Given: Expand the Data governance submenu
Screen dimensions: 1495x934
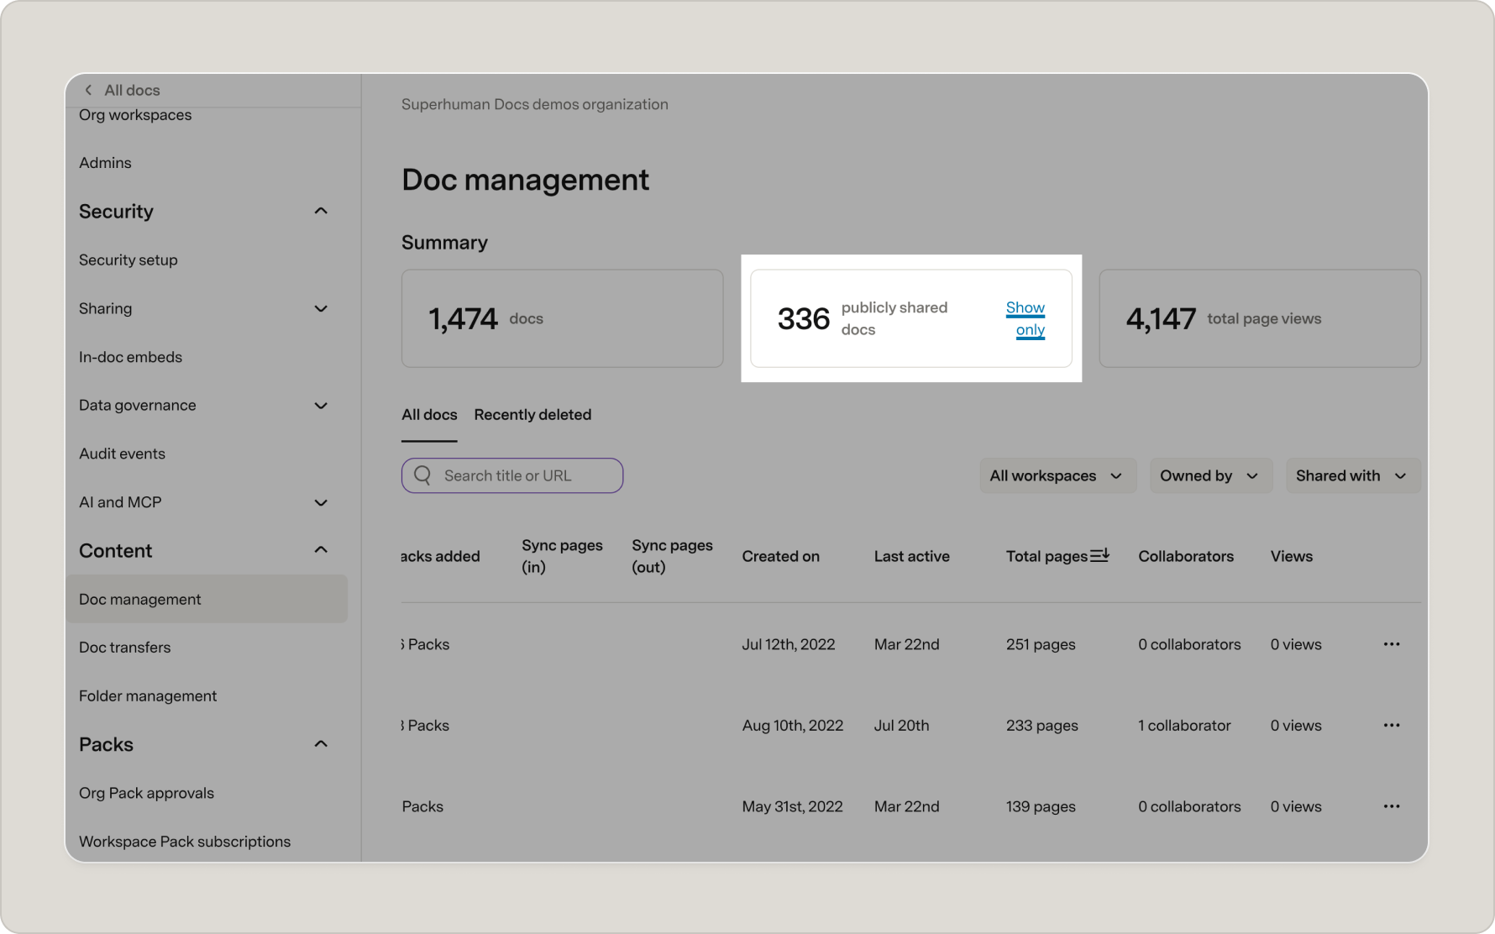Looking at the screenshot, I should pos(321,406).
